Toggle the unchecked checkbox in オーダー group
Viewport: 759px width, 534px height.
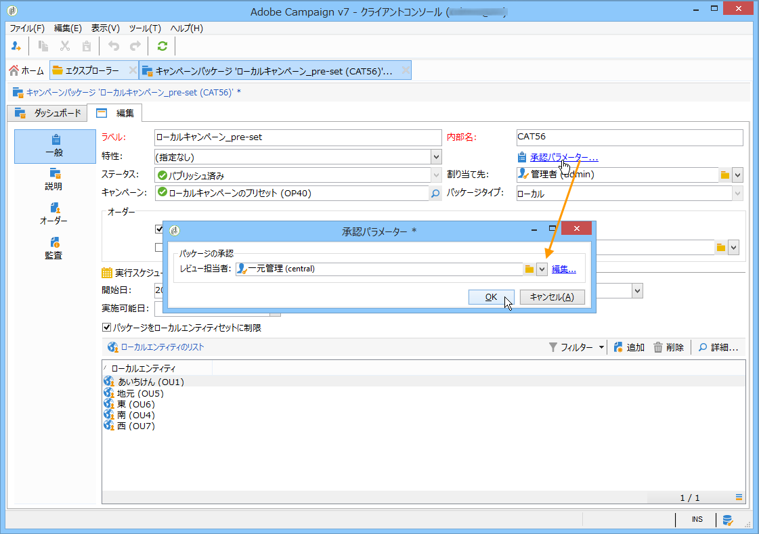tap(158, 248)
